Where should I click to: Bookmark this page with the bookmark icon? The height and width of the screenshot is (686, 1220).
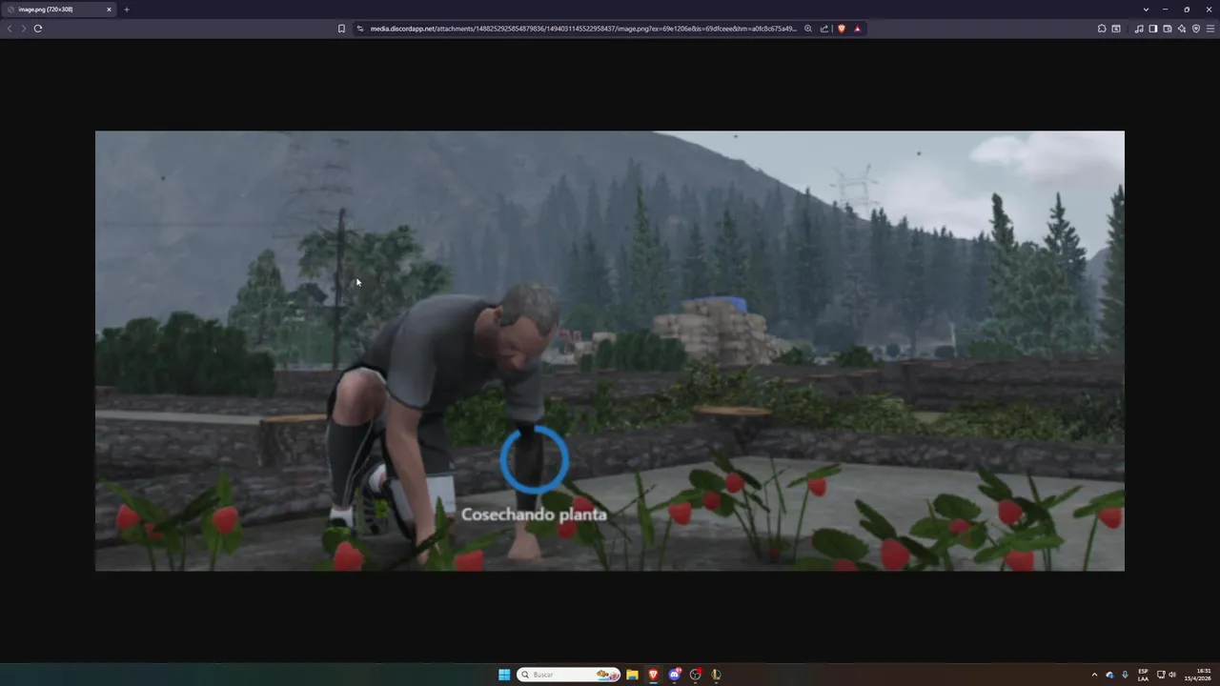coord(341,29)
